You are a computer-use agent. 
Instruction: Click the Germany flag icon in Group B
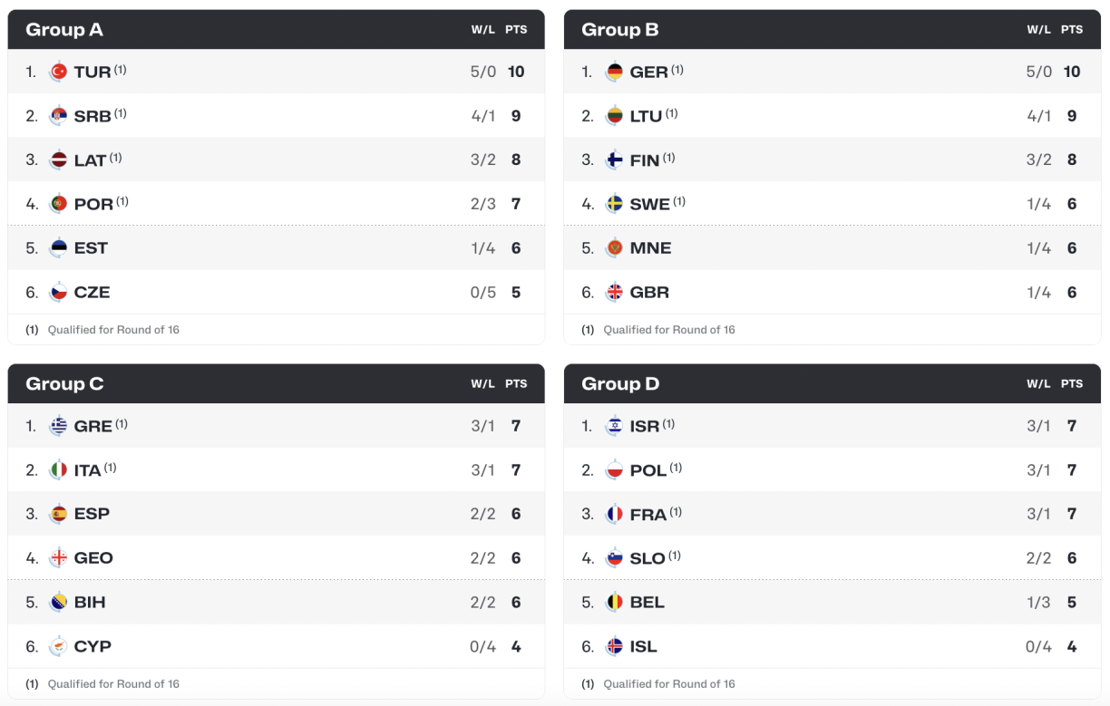click(615, 72)
